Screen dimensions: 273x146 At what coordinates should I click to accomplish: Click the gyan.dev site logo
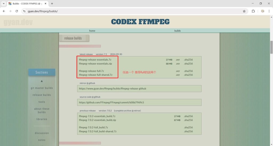tap(18, 22)
